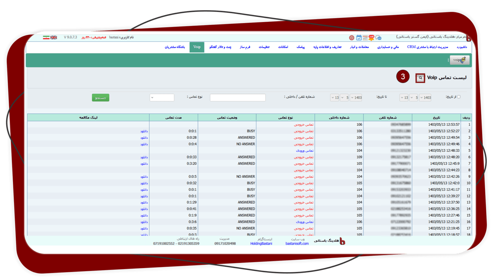The width and height of the screenshot is (498, 280).
Task: Open the از تاریخ day dropdown
Action: (404, 98)
